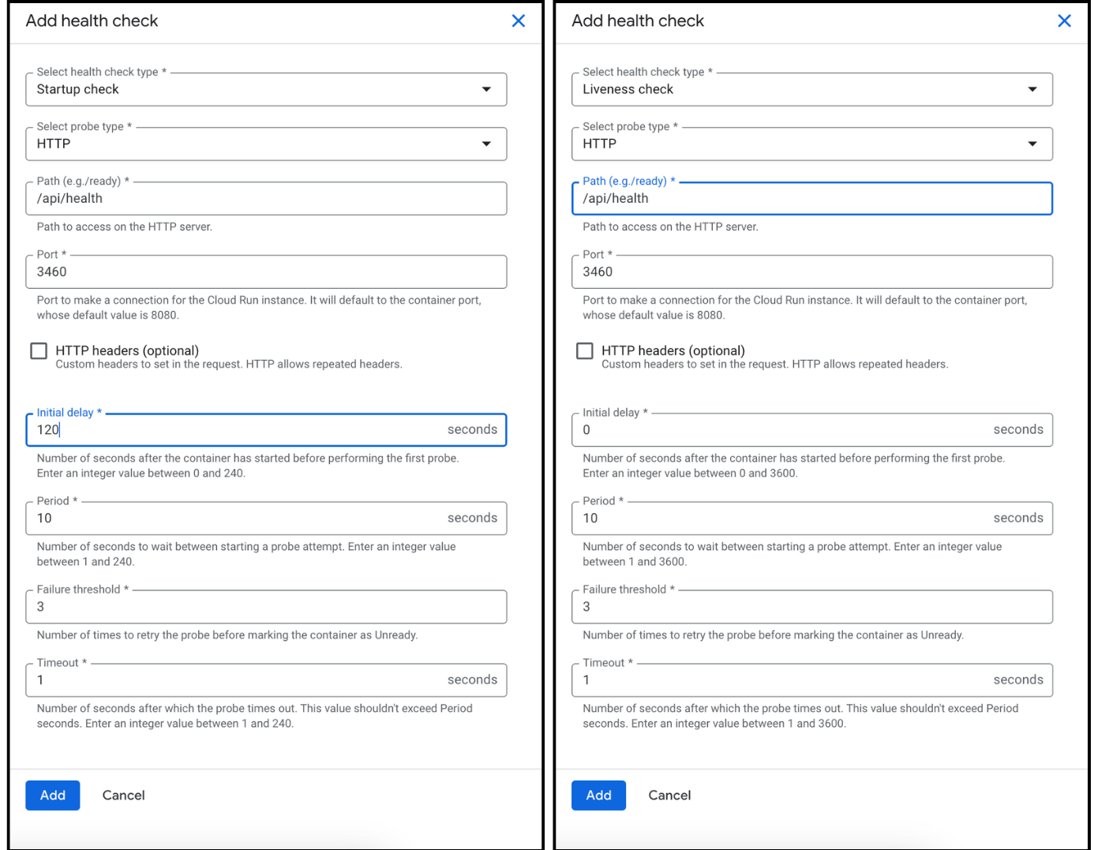The height and width of the screenshot is (850, 1094).
Task: Cancel the Startup check dialog
Action: pos(123,795)
